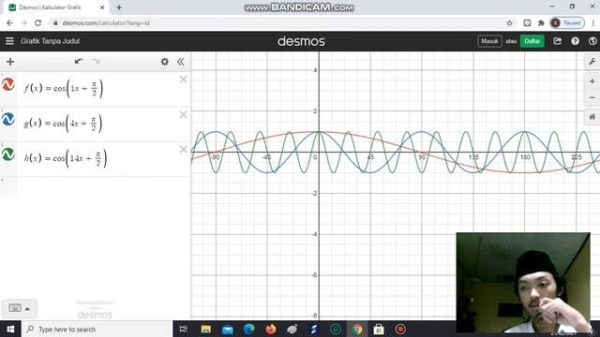Click the taskbar search box
This screenshot has height=337, width=600.
pos(97,329)
